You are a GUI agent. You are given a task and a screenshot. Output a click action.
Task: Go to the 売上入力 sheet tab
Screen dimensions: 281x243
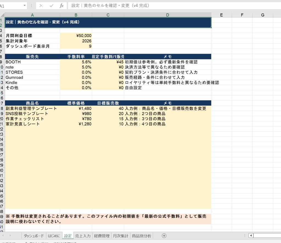click(x=83, y=236)
